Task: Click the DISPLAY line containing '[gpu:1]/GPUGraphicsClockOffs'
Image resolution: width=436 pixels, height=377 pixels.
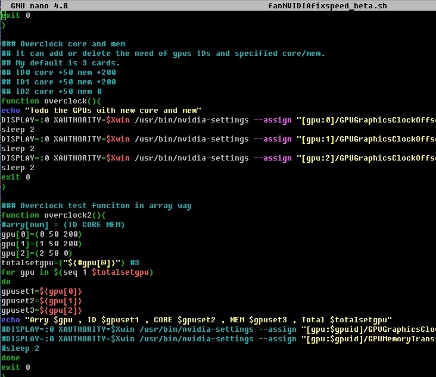Action: (x=219, y=139)
